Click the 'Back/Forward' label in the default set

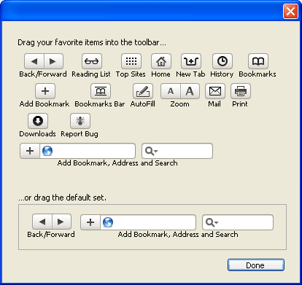pos(51,235)
